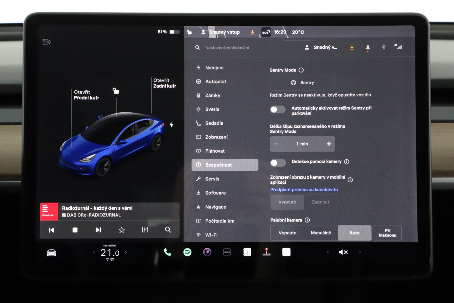Viewport: 454px width, 303px height.
Task: Select Vypnuto for mobile camera view
Action: pyautogui.click(x=287, y=202)
